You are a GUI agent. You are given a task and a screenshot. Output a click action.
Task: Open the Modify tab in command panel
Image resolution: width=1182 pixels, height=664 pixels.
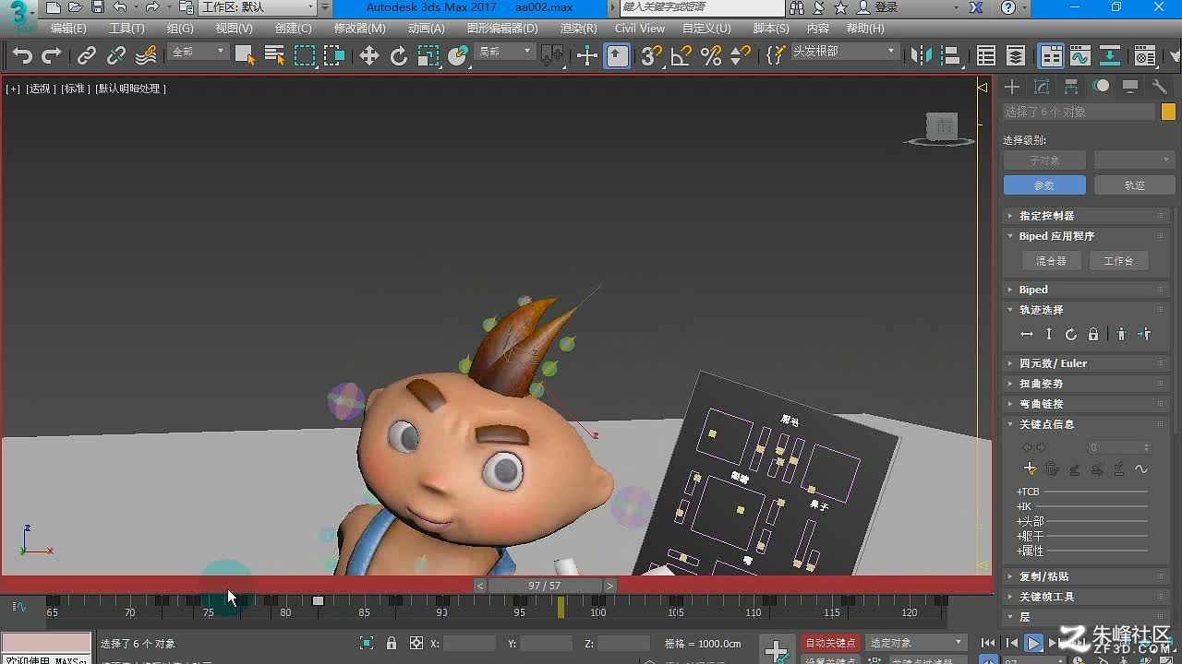tap(1042, 87)
